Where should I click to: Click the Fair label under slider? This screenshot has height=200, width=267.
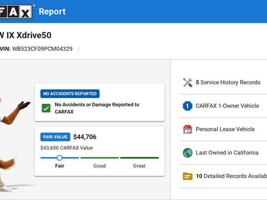pyautogui.click(x=60, y=166)
